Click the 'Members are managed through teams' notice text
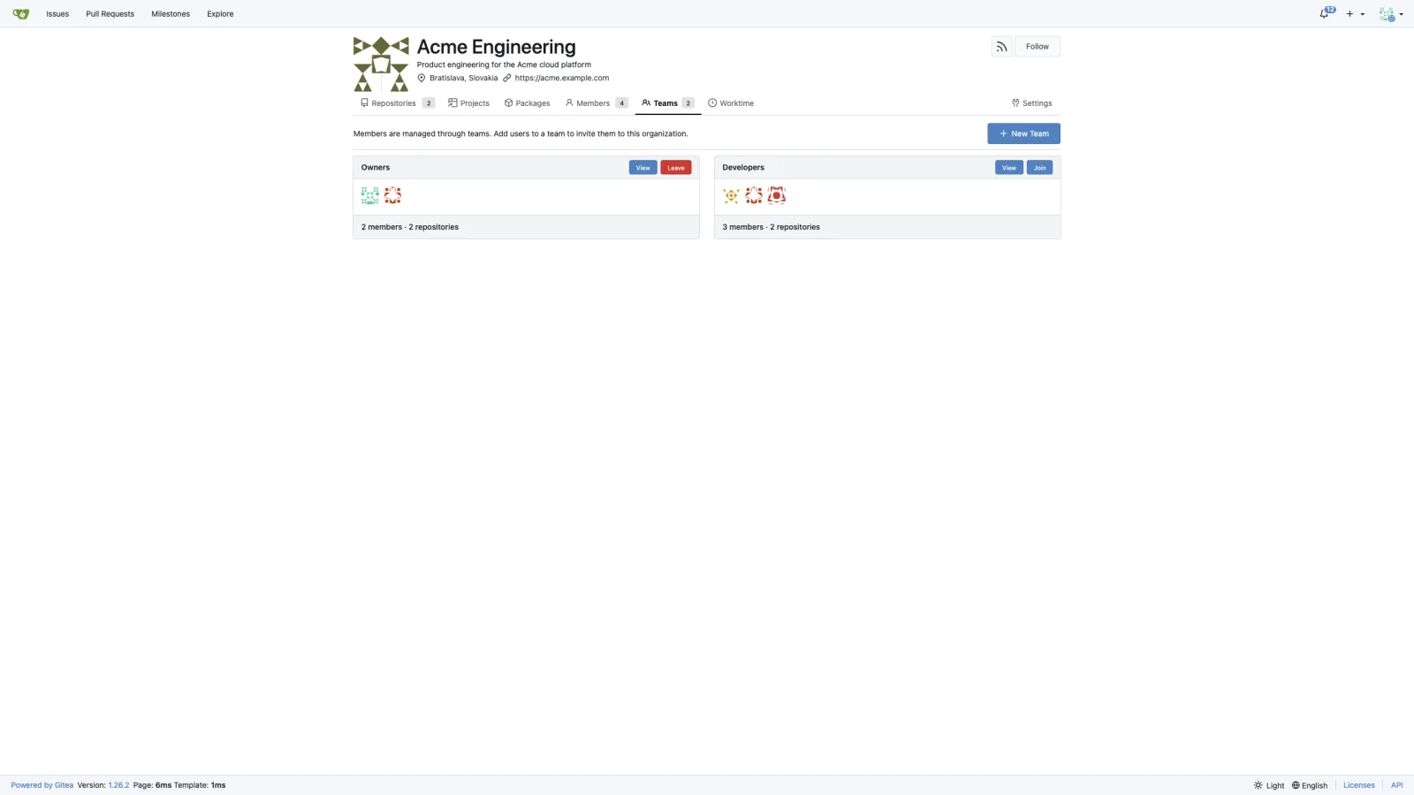Screen dimensions: 1414x795 pos(521,134)
